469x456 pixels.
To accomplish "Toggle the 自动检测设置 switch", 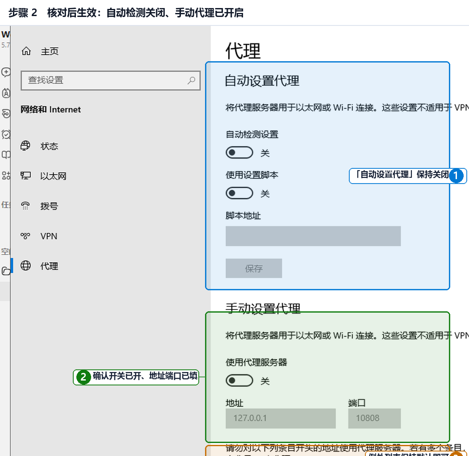I will click(239, 153).
